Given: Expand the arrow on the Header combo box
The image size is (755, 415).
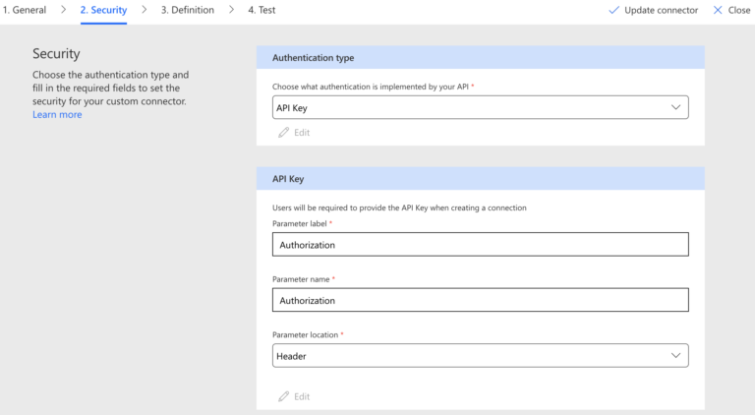Looking at the screenshot, I should (x=674, y=355).
